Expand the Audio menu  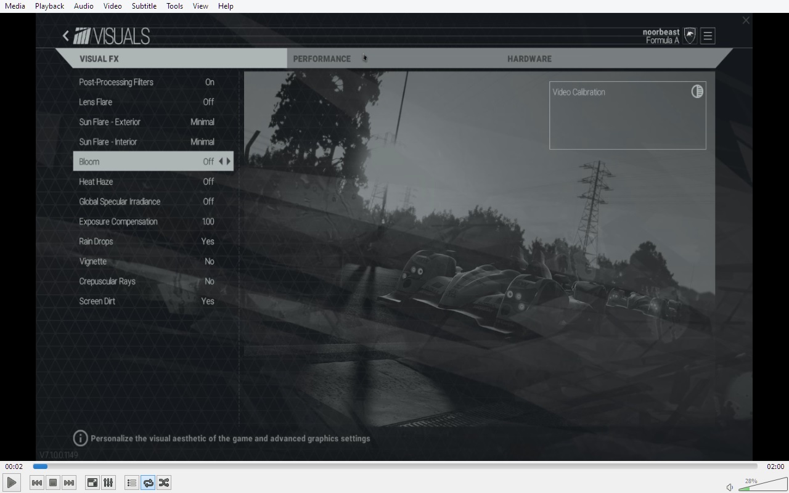83,6
